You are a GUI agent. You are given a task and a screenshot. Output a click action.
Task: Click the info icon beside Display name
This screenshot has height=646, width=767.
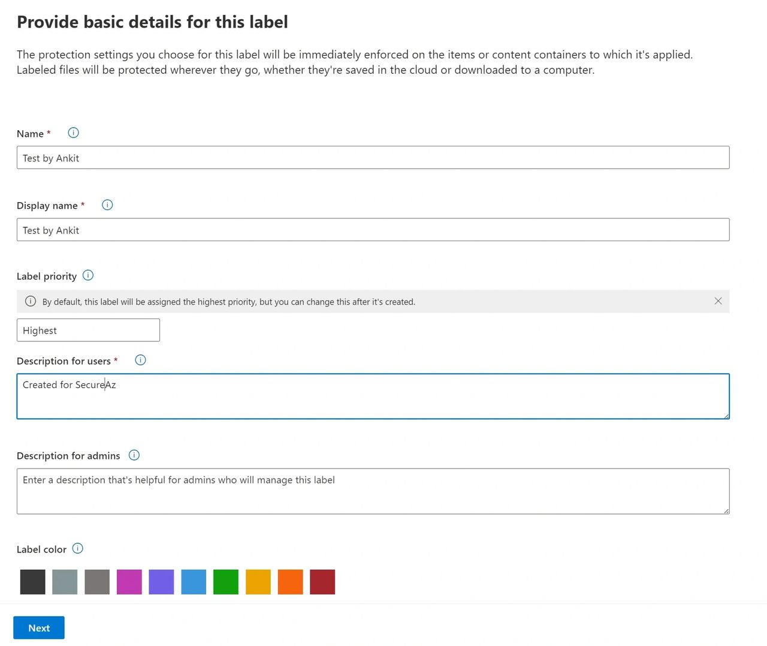click(107, 205)
